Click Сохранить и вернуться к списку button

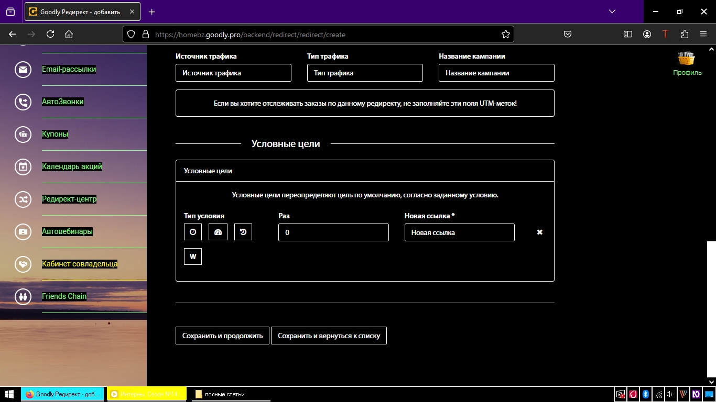coord(329,336)
